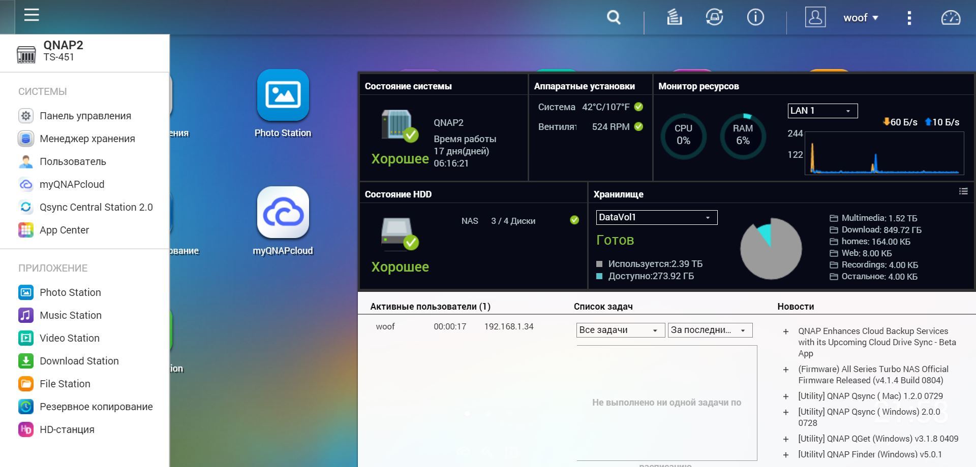Click active user woof row
Image resolution: width=976 pixels, height=467 pixels.
[454, 326]
